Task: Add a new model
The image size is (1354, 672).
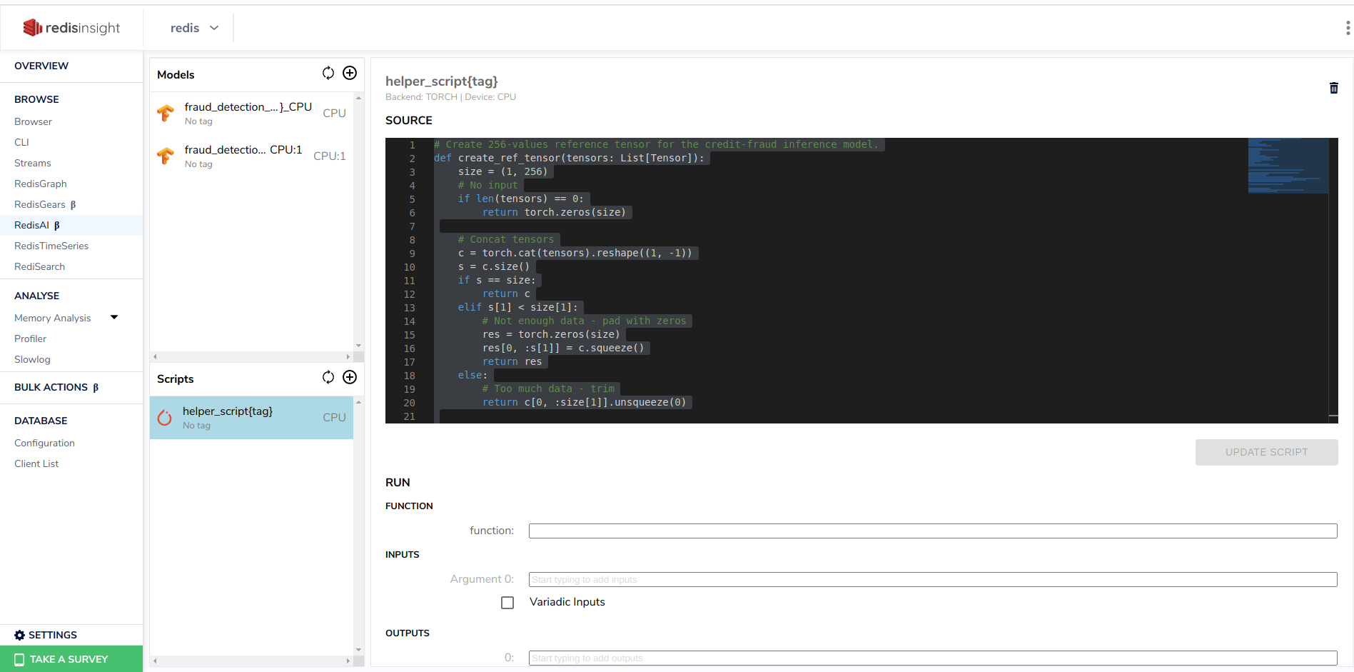Action: 350,73
